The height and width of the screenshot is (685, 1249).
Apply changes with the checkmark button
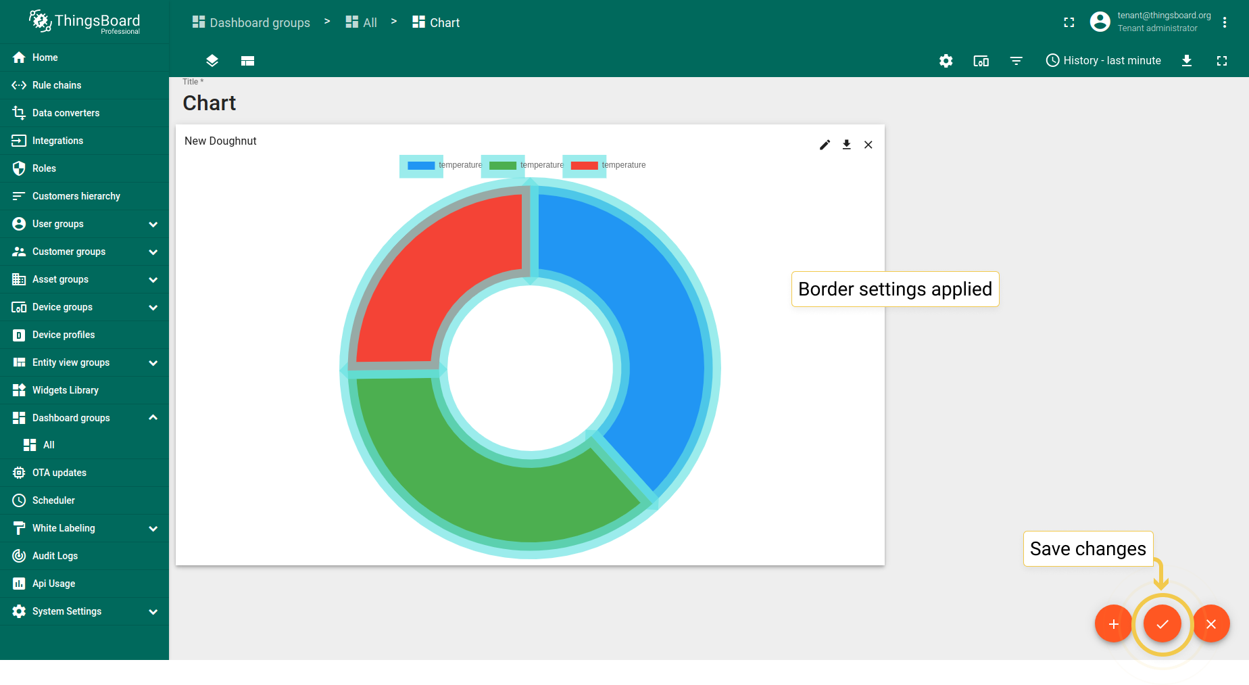[1162, 623]
